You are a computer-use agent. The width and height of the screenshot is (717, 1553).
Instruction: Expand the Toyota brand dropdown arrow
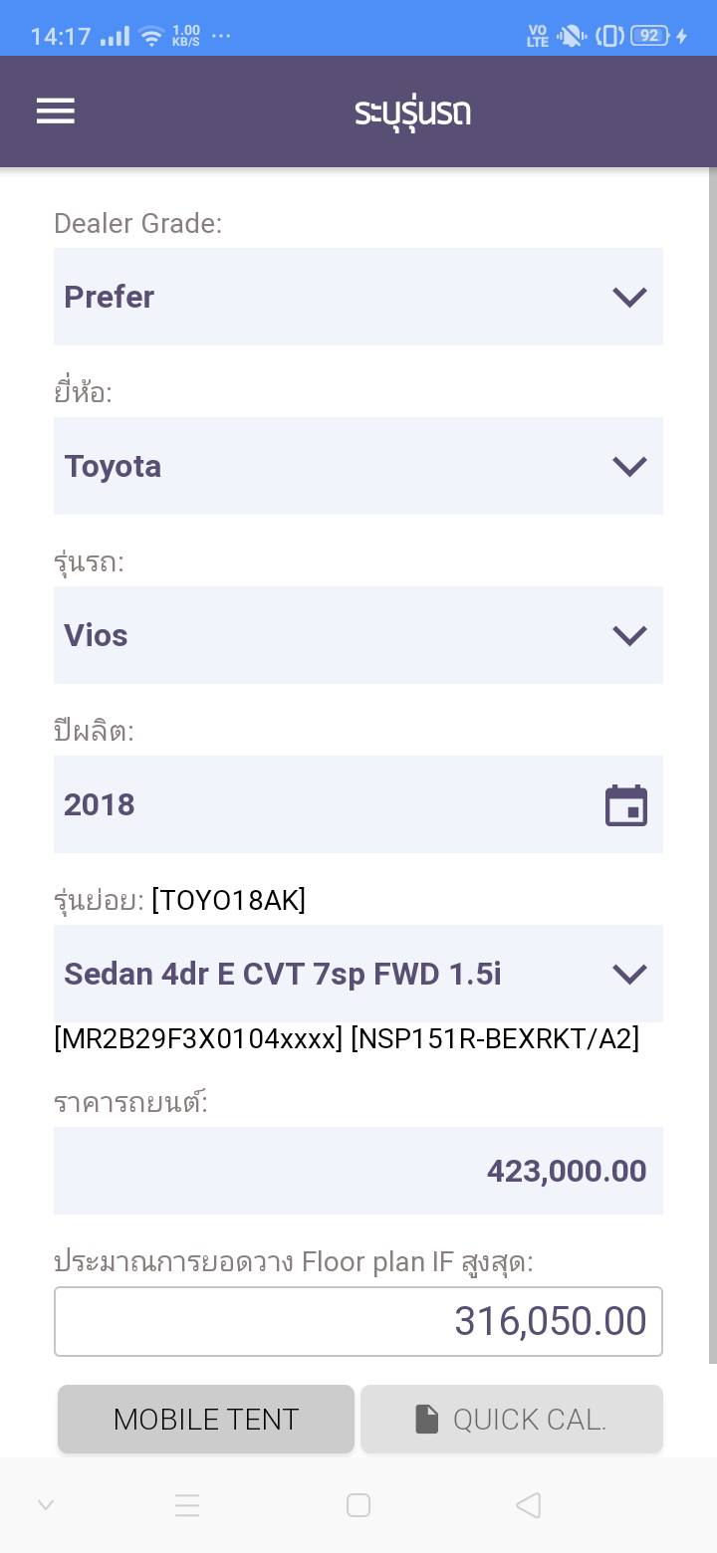click(629, 466)
